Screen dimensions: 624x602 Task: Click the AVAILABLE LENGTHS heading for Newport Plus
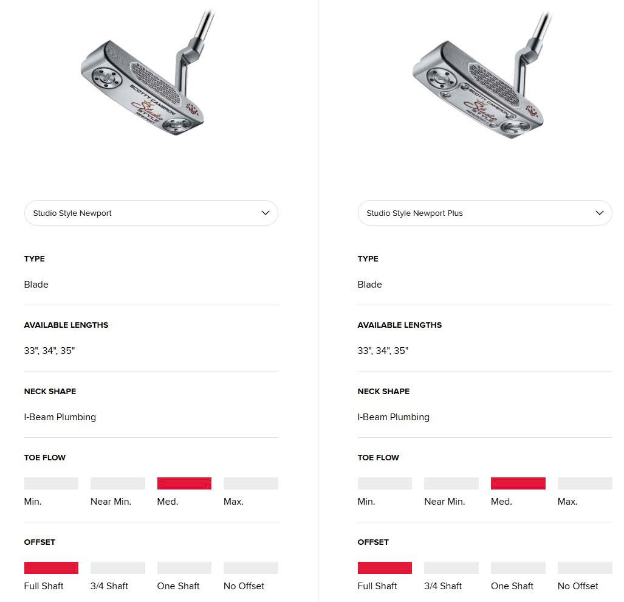[x=399, y=325]
